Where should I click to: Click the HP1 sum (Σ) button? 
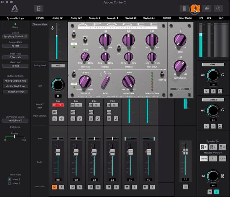point(220,91)
